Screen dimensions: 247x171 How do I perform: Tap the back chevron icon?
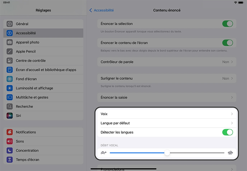[91, 10]
